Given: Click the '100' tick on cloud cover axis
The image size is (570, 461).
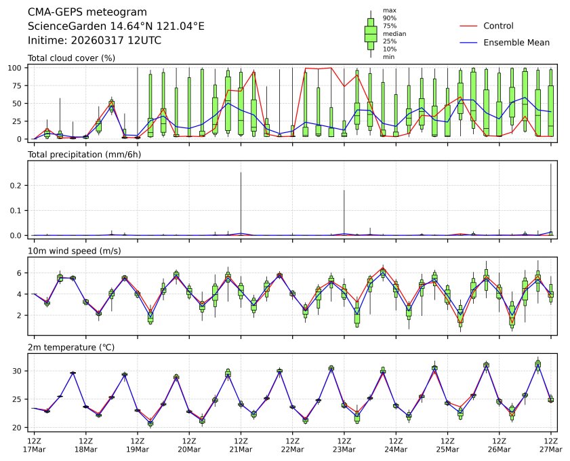Looking at the screenshot, I should point(18,68).
